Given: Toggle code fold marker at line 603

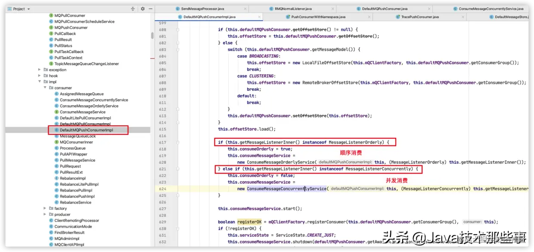Looking at the screenshot, I should pyautogui.click(x=177, y=50).
